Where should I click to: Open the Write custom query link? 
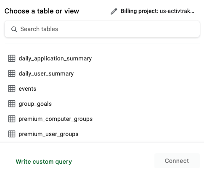44,162
